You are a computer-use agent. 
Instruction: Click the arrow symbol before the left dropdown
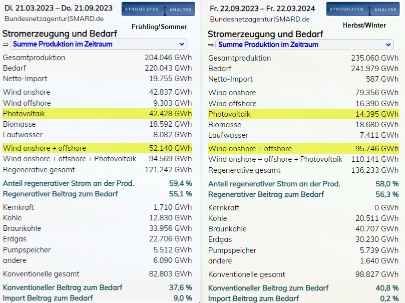[6, 44]
